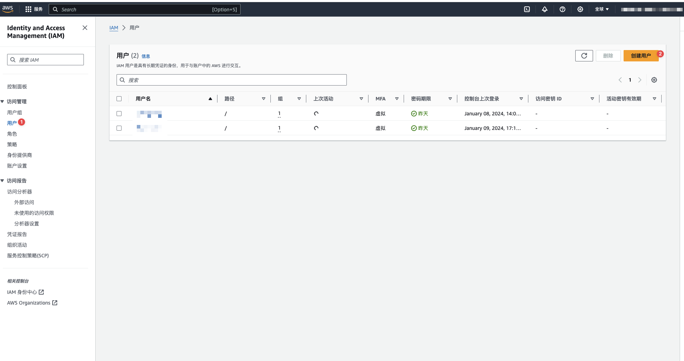Open 组织活动 in sidebar
This screenshot has height=361, width=684.
click(17, 245)
